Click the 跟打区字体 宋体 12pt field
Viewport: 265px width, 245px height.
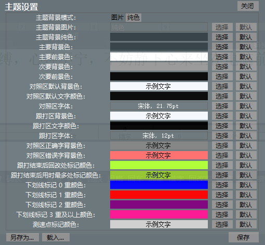[x=159, y=135]
